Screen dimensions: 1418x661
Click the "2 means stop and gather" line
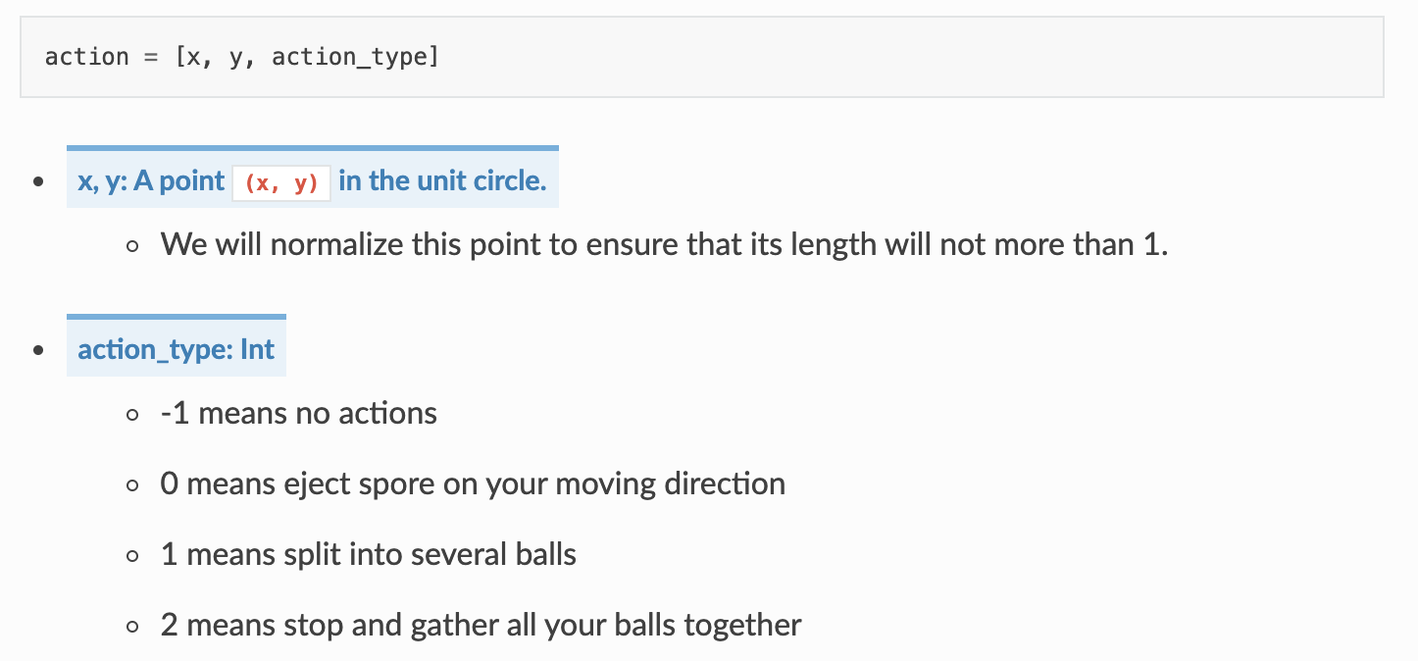(x=481, y=625)
